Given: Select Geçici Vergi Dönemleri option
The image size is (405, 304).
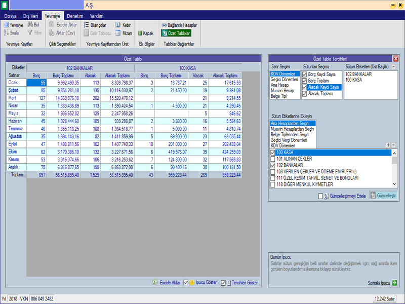Looking at the screenshot, I should coord(289,140).
